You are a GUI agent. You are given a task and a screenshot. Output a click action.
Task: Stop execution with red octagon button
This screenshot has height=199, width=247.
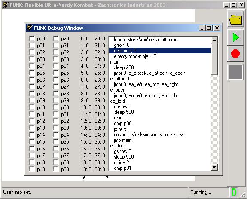click(x=235, y=54)
